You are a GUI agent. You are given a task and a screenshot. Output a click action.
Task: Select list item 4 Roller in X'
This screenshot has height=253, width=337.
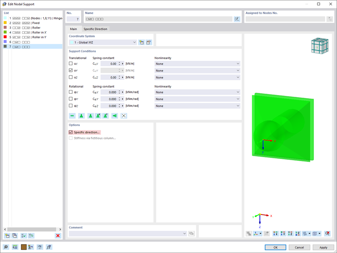(x=33, y=32)
